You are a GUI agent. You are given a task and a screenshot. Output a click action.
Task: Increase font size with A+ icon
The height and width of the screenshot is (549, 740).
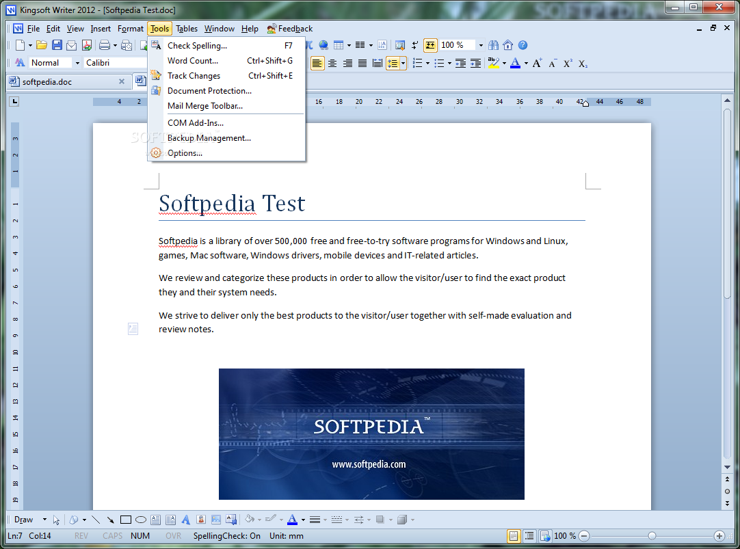click(537, 63)
